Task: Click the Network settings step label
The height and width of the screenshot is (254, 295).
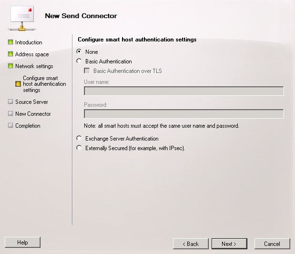Action: (34, 66)
